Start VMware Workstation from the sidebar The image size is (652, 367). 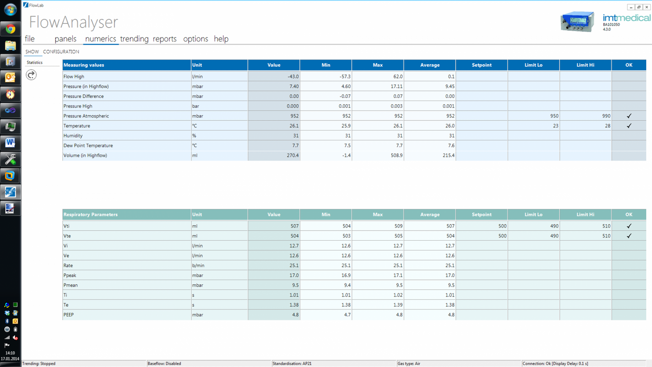point(10,176)
